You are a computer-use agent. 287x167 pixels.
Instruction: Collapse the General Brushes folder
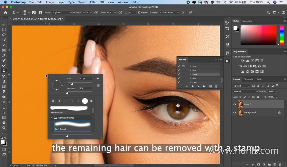pos(52,118)
